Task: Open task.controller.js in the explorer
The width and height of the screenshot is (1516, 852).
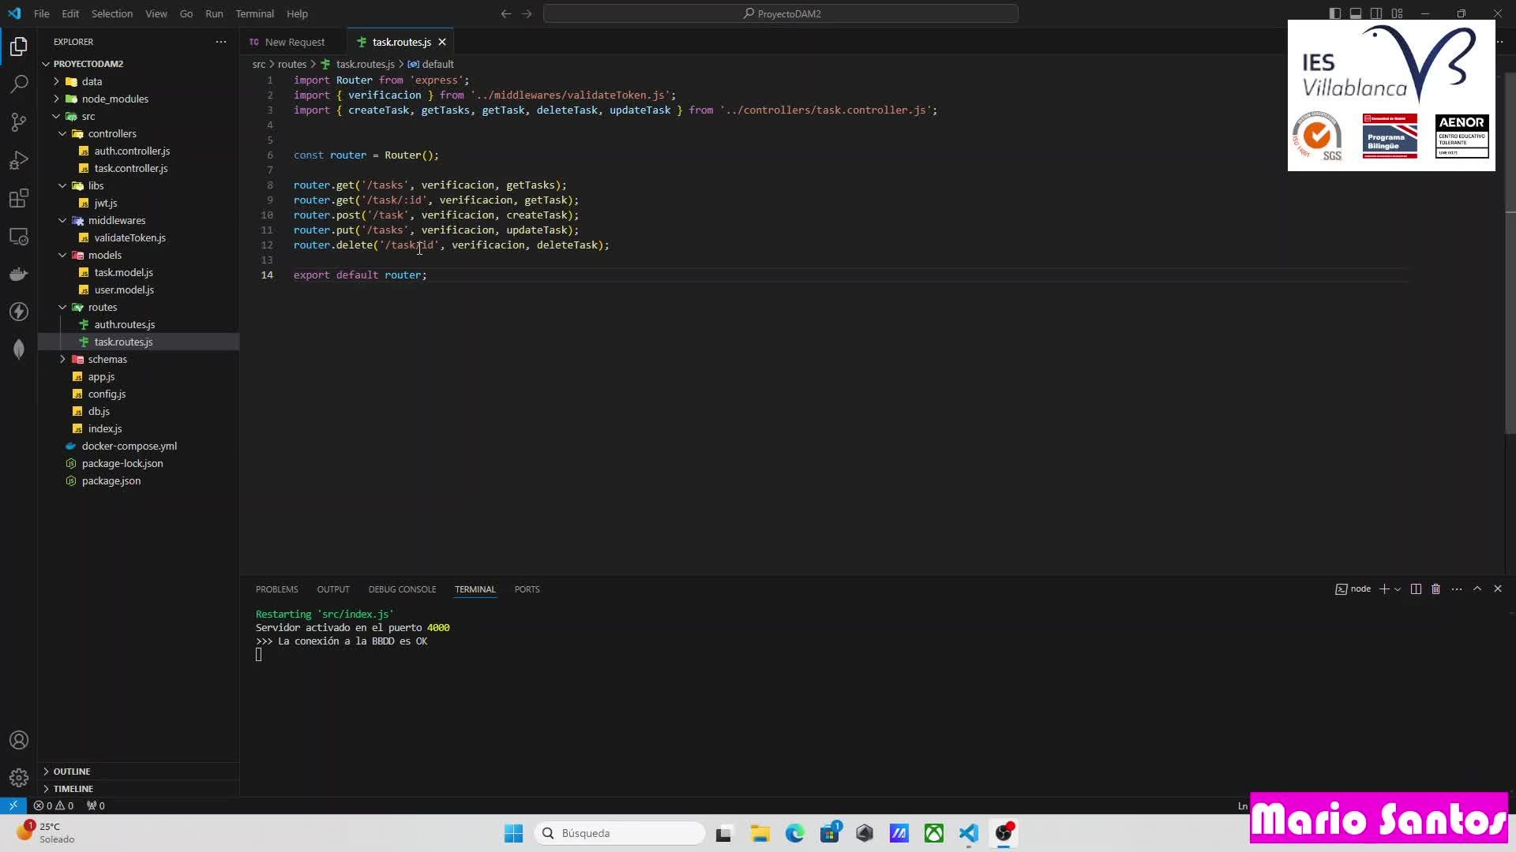Action: click(x=131, y=168)
